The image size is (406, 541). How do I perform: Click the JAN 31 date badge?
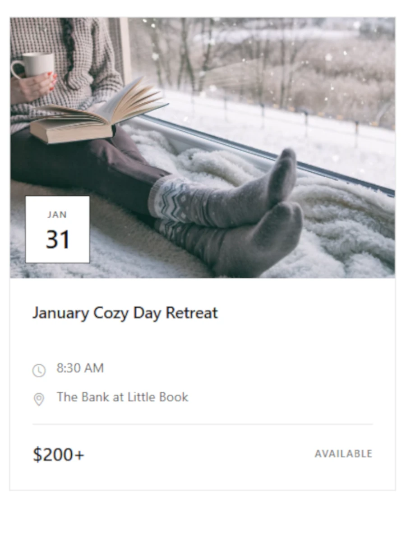pos(57,229)
